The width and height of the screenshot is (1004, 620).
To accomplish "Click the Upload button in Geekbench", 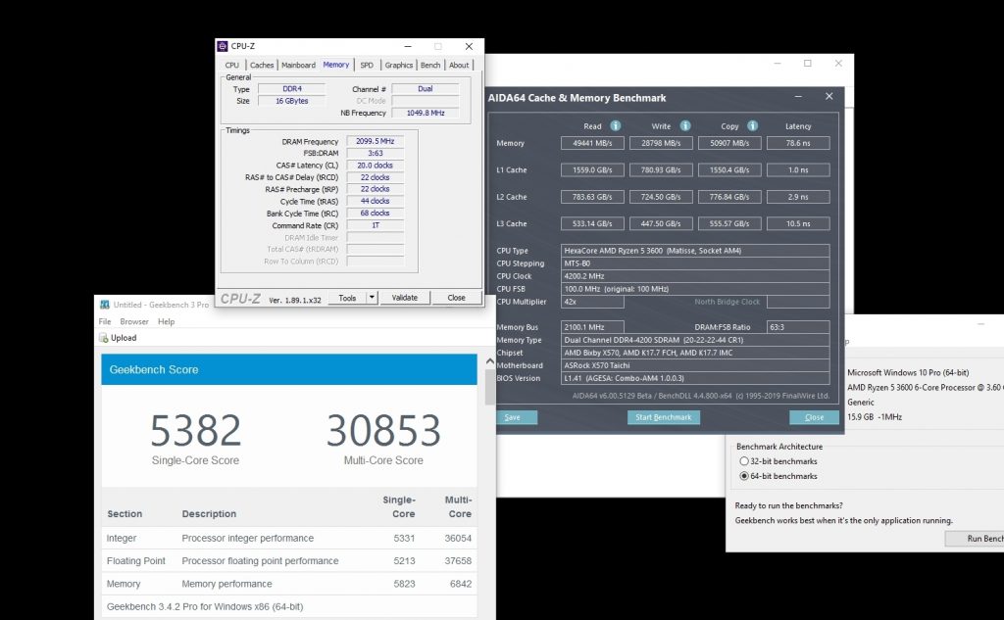I will click(119, 338).
